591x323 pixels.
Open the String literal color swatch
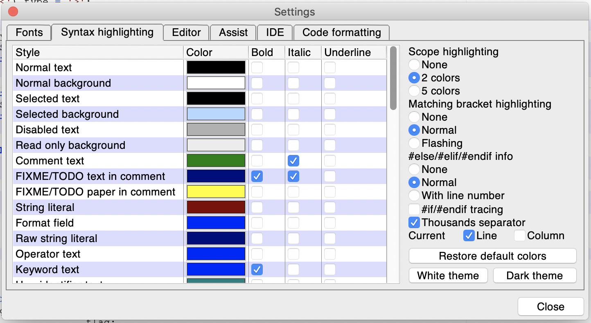click(x=216, y=207)
